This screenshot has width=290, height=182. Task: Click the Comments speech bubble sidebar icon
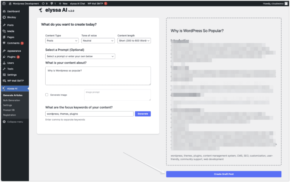(x=4, y=43)
